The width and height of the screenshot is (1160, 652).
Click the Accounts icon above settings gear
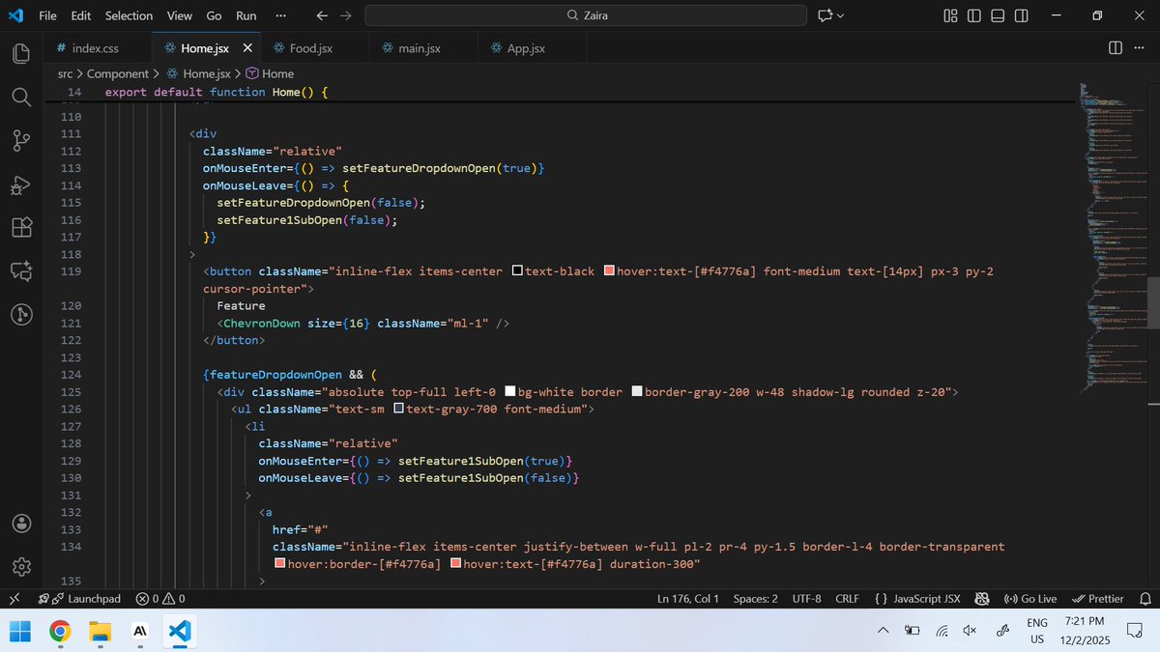click(x=20, y=523)
